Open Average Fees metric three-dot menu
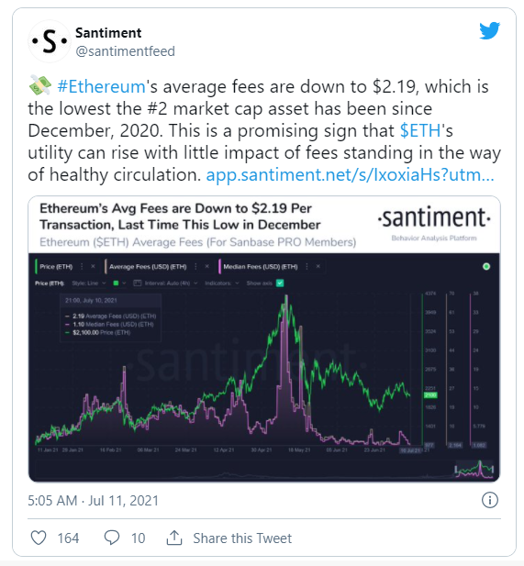Screen dimensions: 524x566 [x=195, y=266]
